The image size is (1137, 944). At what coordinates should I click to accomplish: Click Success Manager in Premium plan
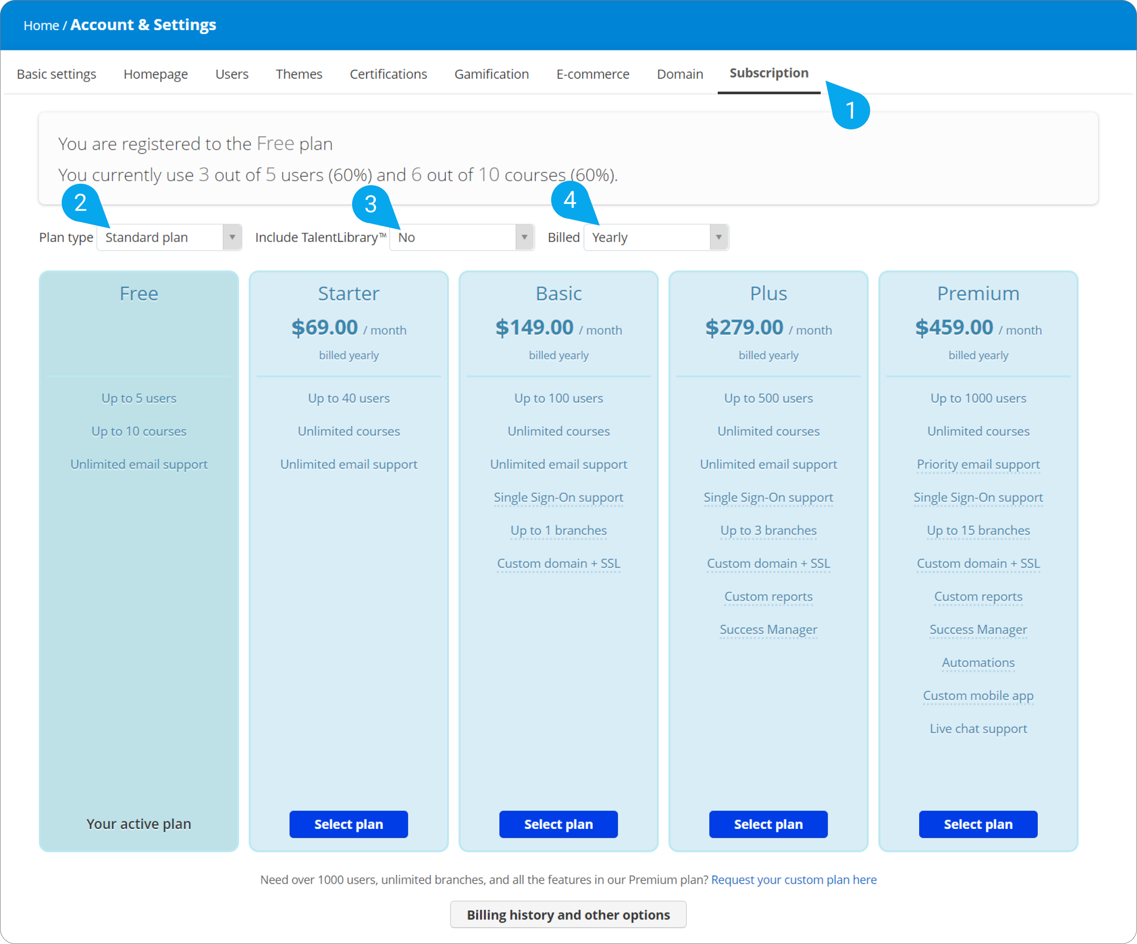(978, 629)
